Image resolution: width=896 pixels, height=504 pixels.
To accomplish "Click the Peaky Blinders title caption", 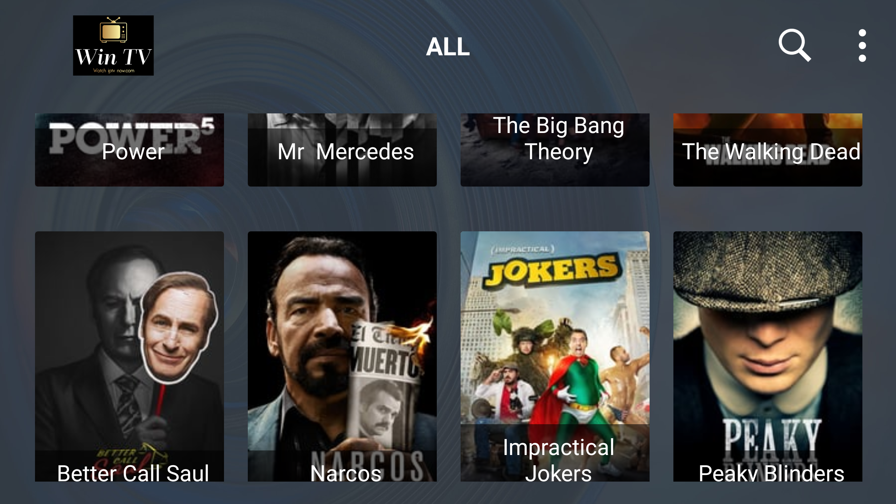I will 771,473.
